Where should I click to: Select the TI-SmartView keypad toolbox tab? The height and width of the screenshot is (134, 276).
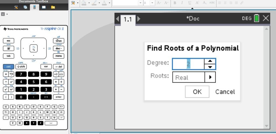click(x=34, y=7)
